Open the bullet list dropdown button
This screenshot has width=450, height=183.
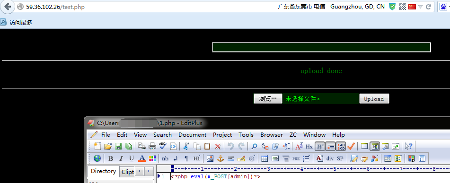coord(306,158)
